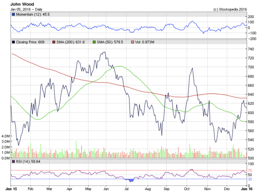Click the 'Aug' x-axis label
258x195 pixels.
click(x=148, y=189)
